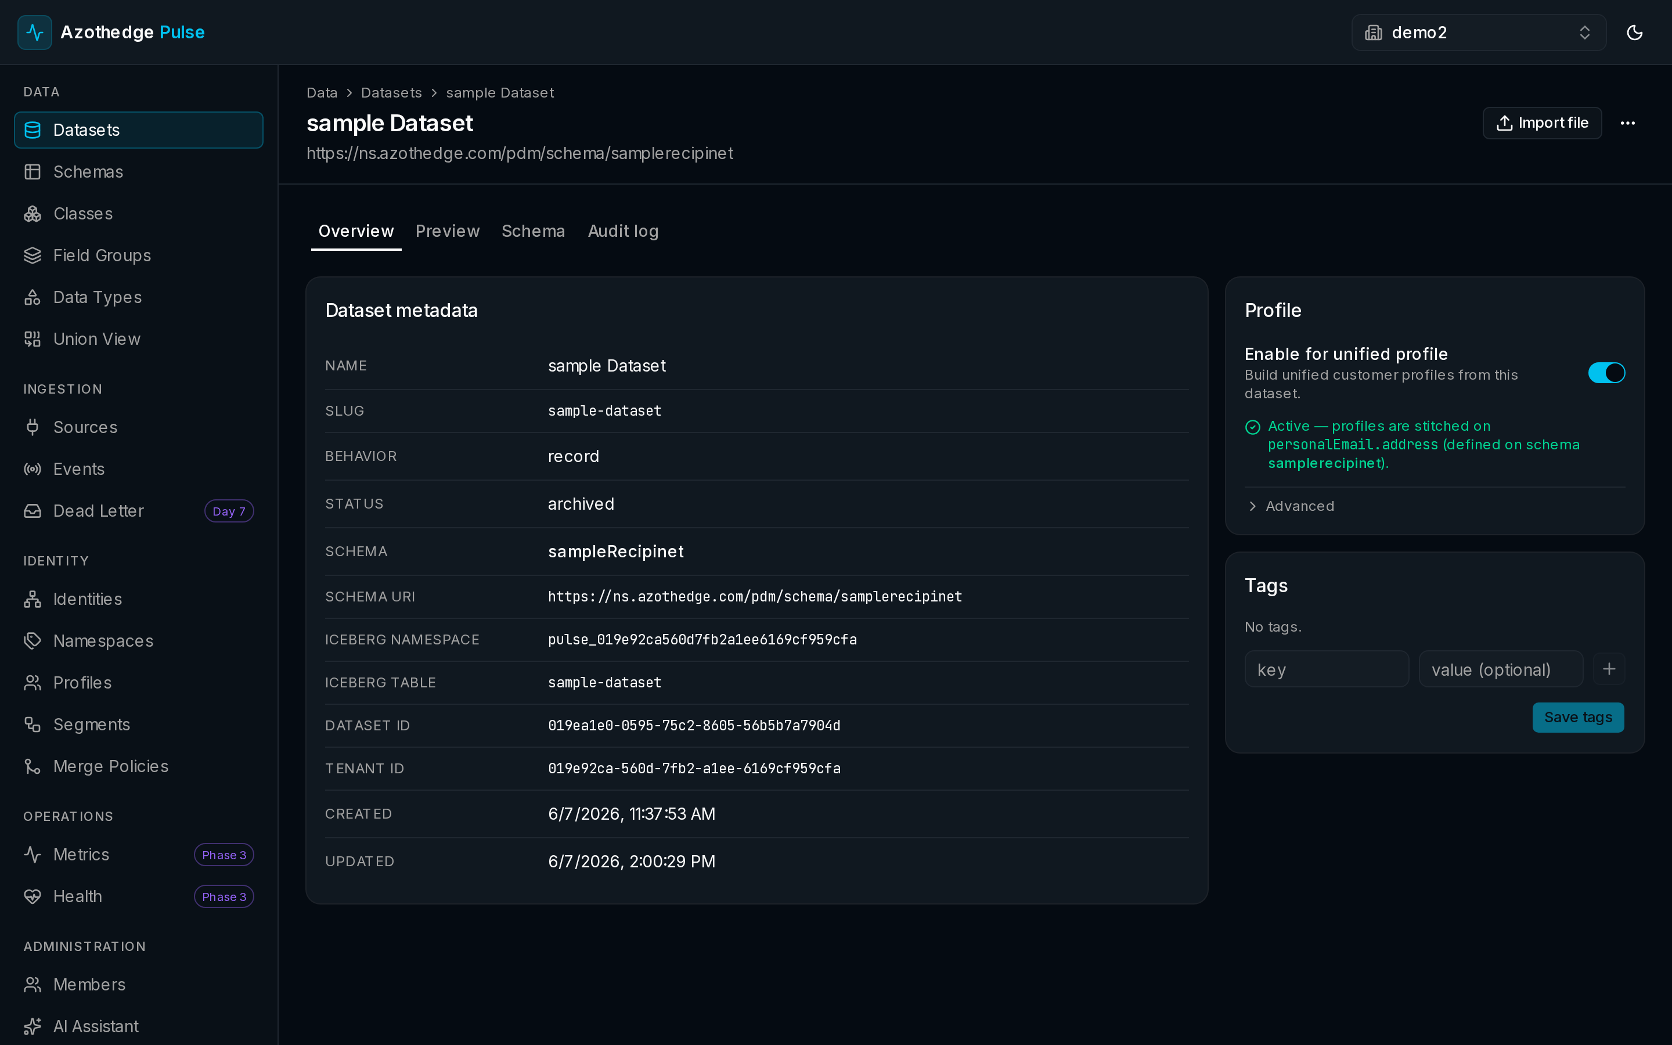Image resolution: width=1672 pixels, height=1045 pixels.
Task: Click the Schemas table icon
Action: pos(33,172)
